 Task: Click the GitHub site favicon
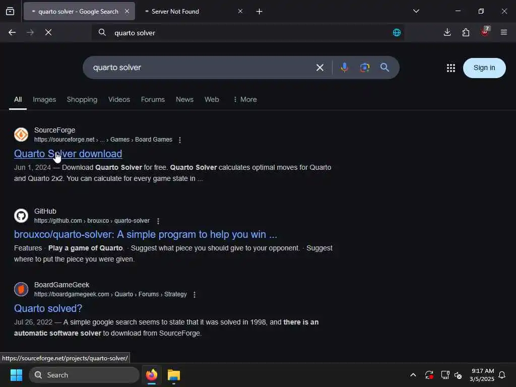click(x=21, y=216)
